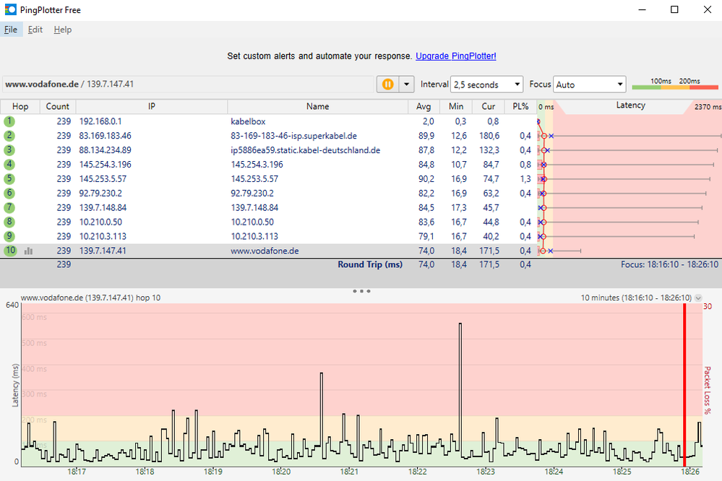Screen dimensions: 722x481
Task: Click the hop 8 green circle icon
Action: [9, 222]
